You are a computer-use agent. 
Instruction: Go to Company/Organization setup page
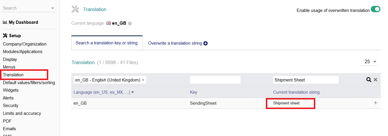(x=25, y=44)
